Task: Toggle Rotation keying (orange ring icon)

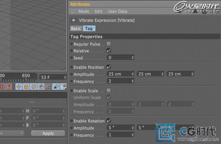Action: pyautogui.click(x=34, y=87)
